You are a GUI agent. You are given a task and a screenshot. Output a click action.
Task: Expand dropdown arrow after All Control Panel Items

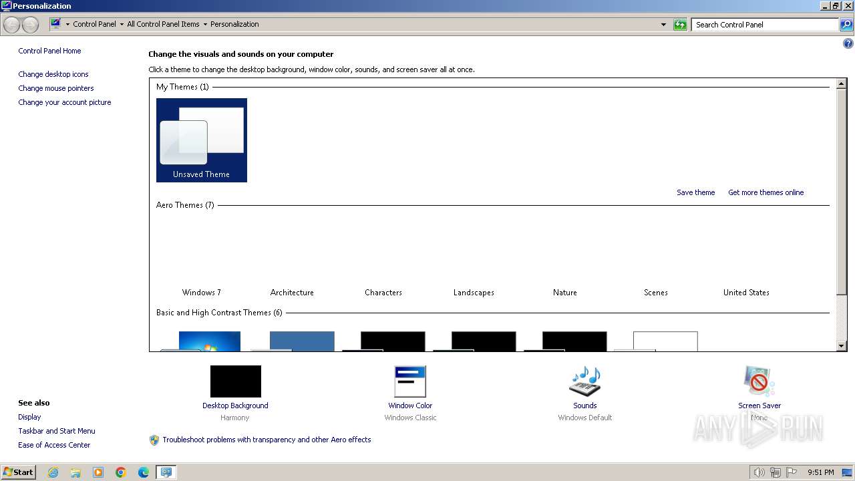point(205,25)
